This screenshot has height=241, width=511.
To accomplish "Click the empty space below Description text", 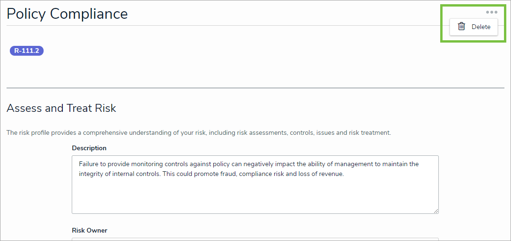I will 255,197.
